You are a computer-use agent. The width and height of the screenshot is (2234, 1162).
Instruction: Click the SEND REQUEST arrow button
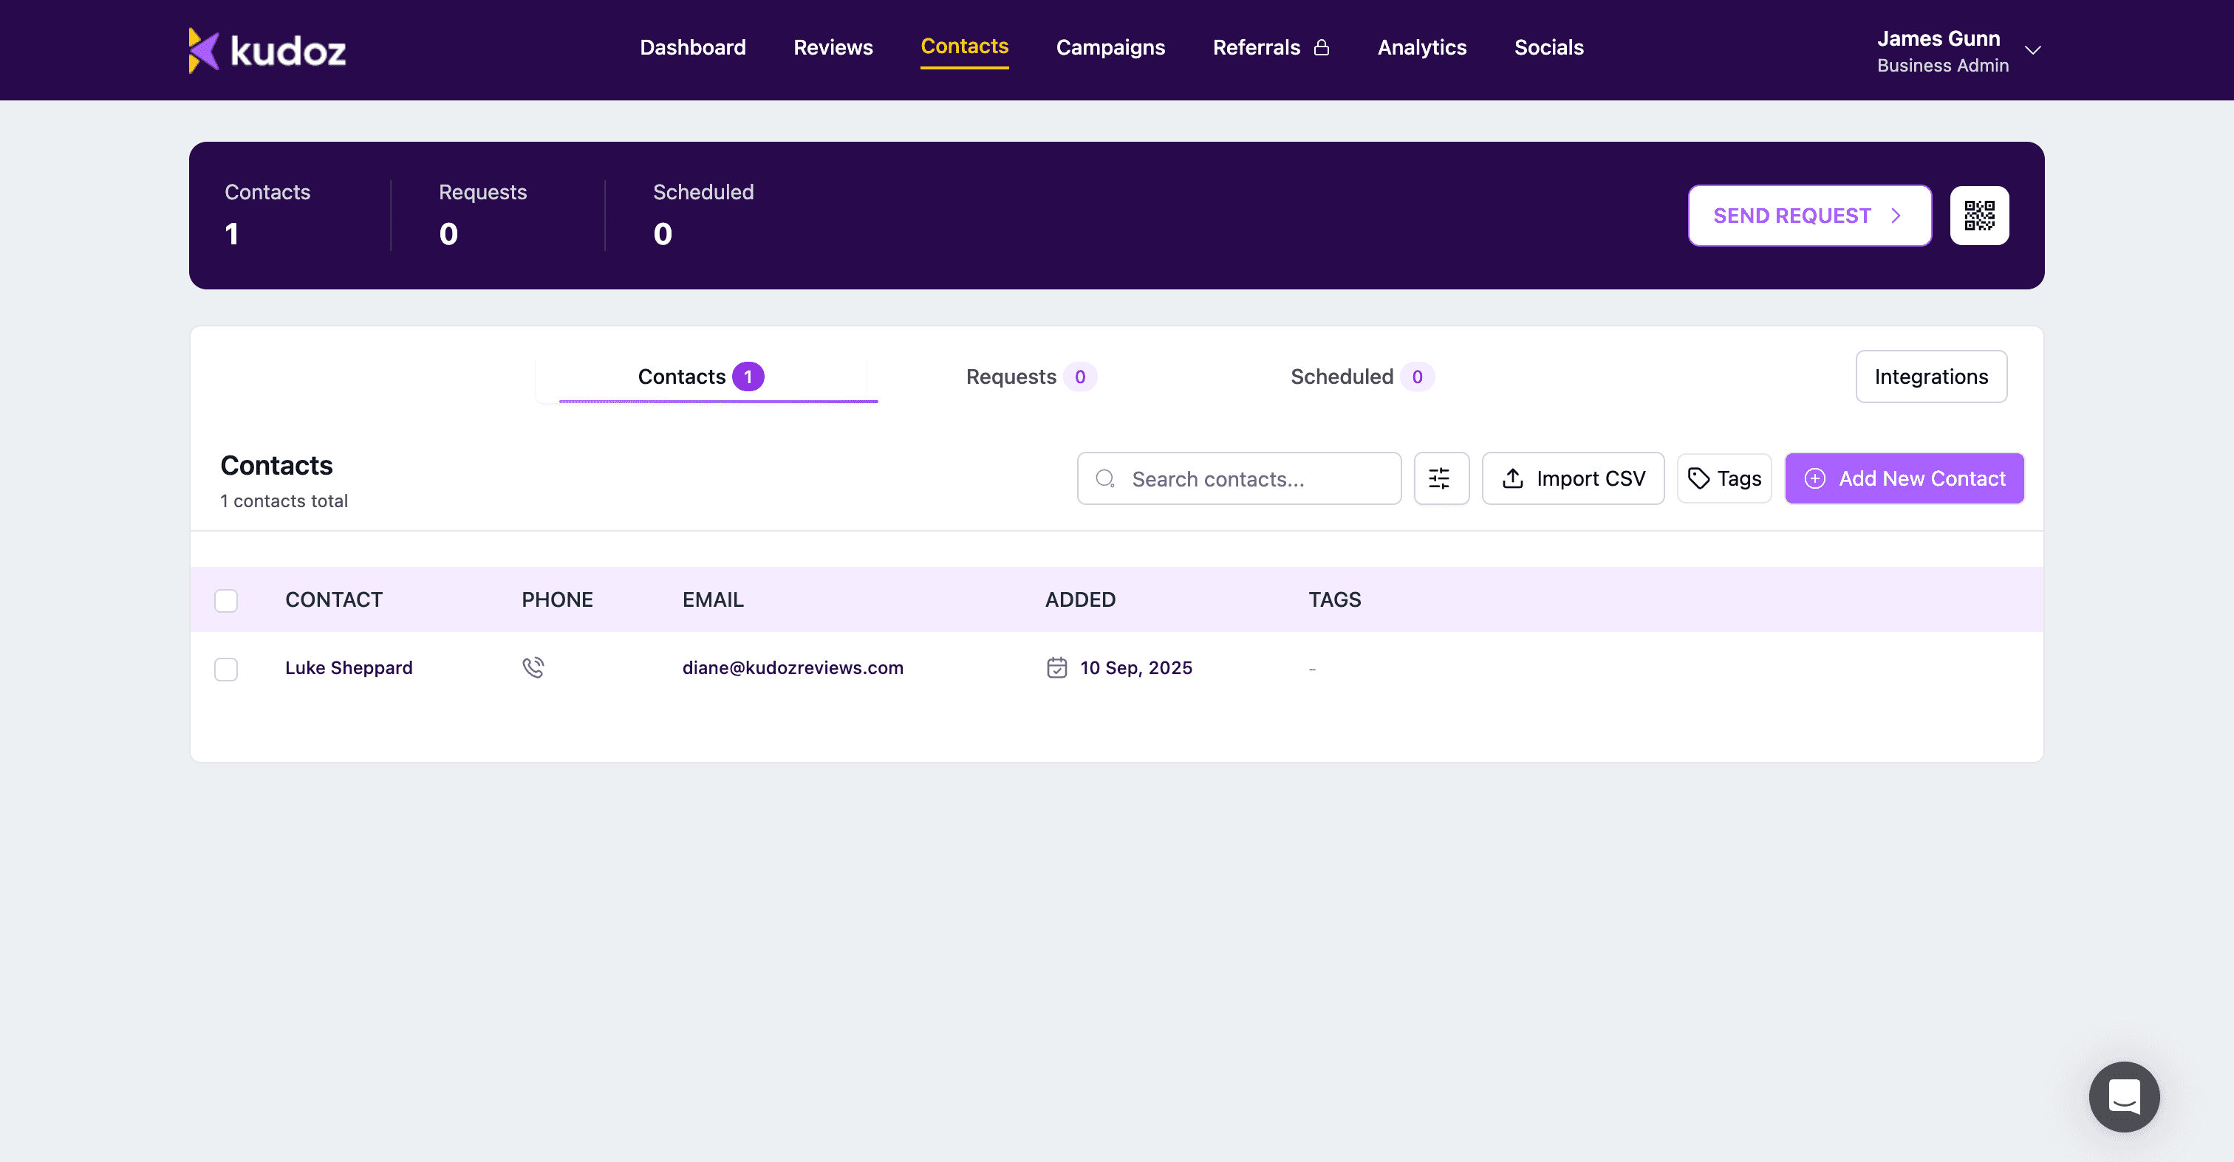click(x=1809, y=216)
